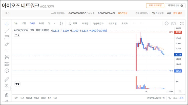Set the range to 1년
188x105 pixels.
pos(22,98)
